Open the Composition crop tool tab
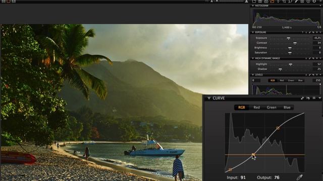 coord(284,2)
